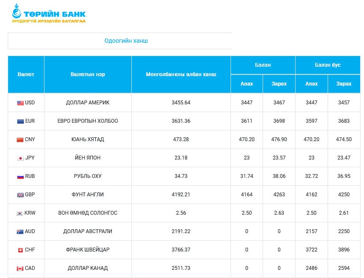
Task: Click USD cash sell rate 3467
Action: 279,103
